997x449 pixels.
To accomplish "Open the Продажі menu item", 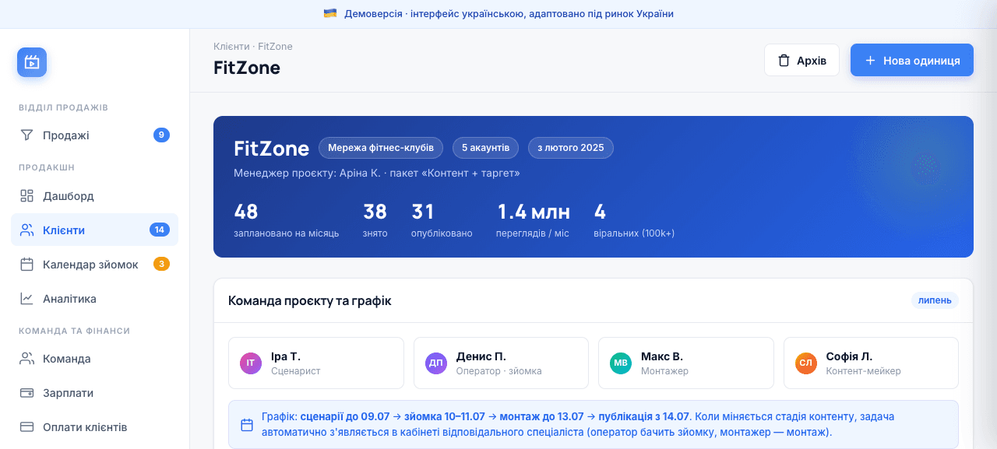I will [94, 135].
